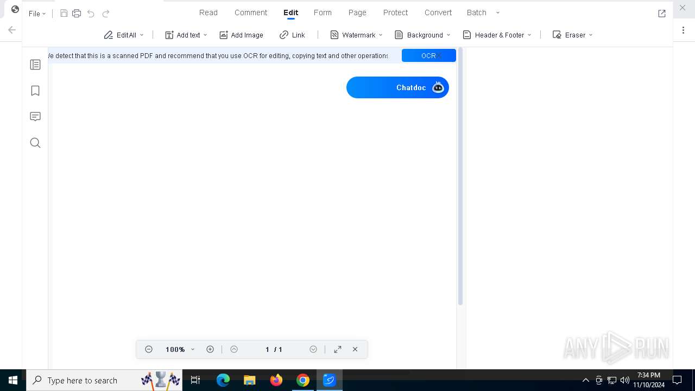Go to the previous page
This screenshot has width=695, height=391.
tap(234, 349)
